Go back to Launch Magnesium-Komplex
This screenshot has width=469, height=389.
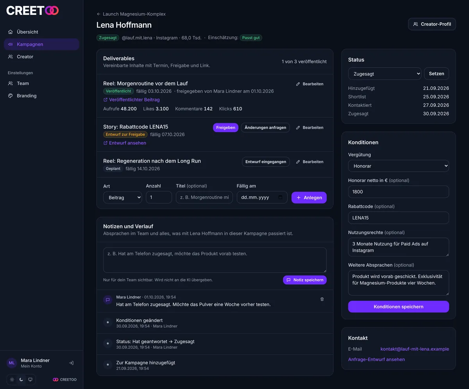tap(131, 14)
